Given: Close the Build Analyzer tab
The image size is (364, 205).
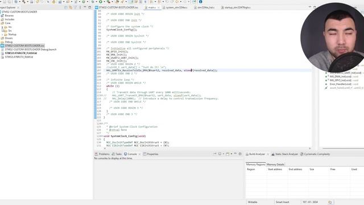Looking at the screenshot, I should pyautogui.click(x=268, y=154).
